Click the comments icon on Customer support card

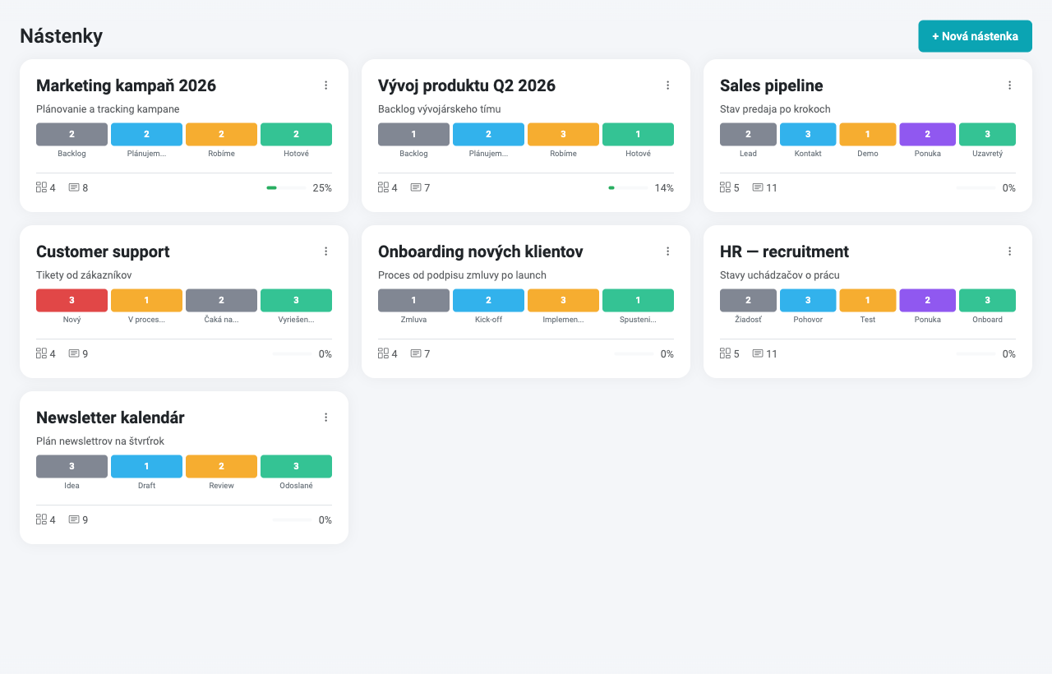click(x=74, y=353)
